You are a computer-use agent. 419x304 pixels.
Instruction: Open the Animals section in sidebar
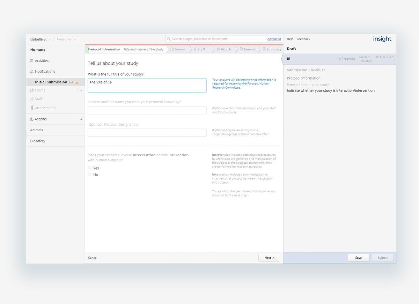click(x=55, y=130)
